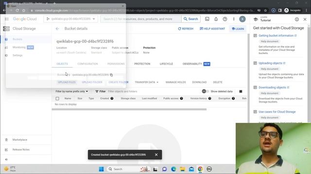Open Release Notes in the sidebar
Screen dimensions: 311x174
pos(21,149)
